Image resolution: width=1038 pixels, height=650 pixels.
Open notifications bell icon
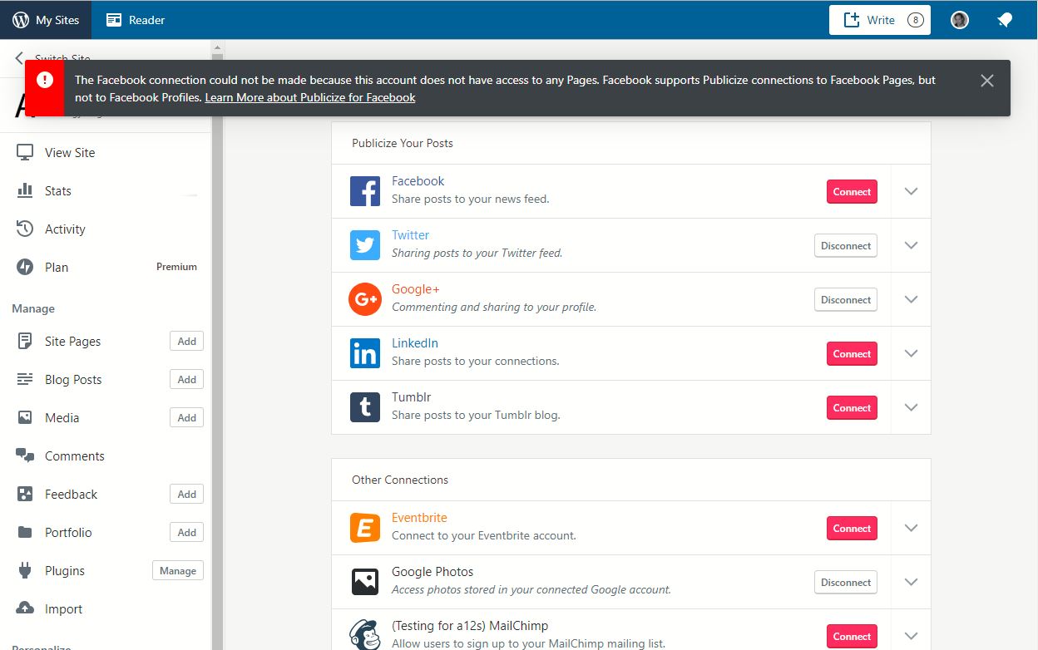pos(1005,20)
